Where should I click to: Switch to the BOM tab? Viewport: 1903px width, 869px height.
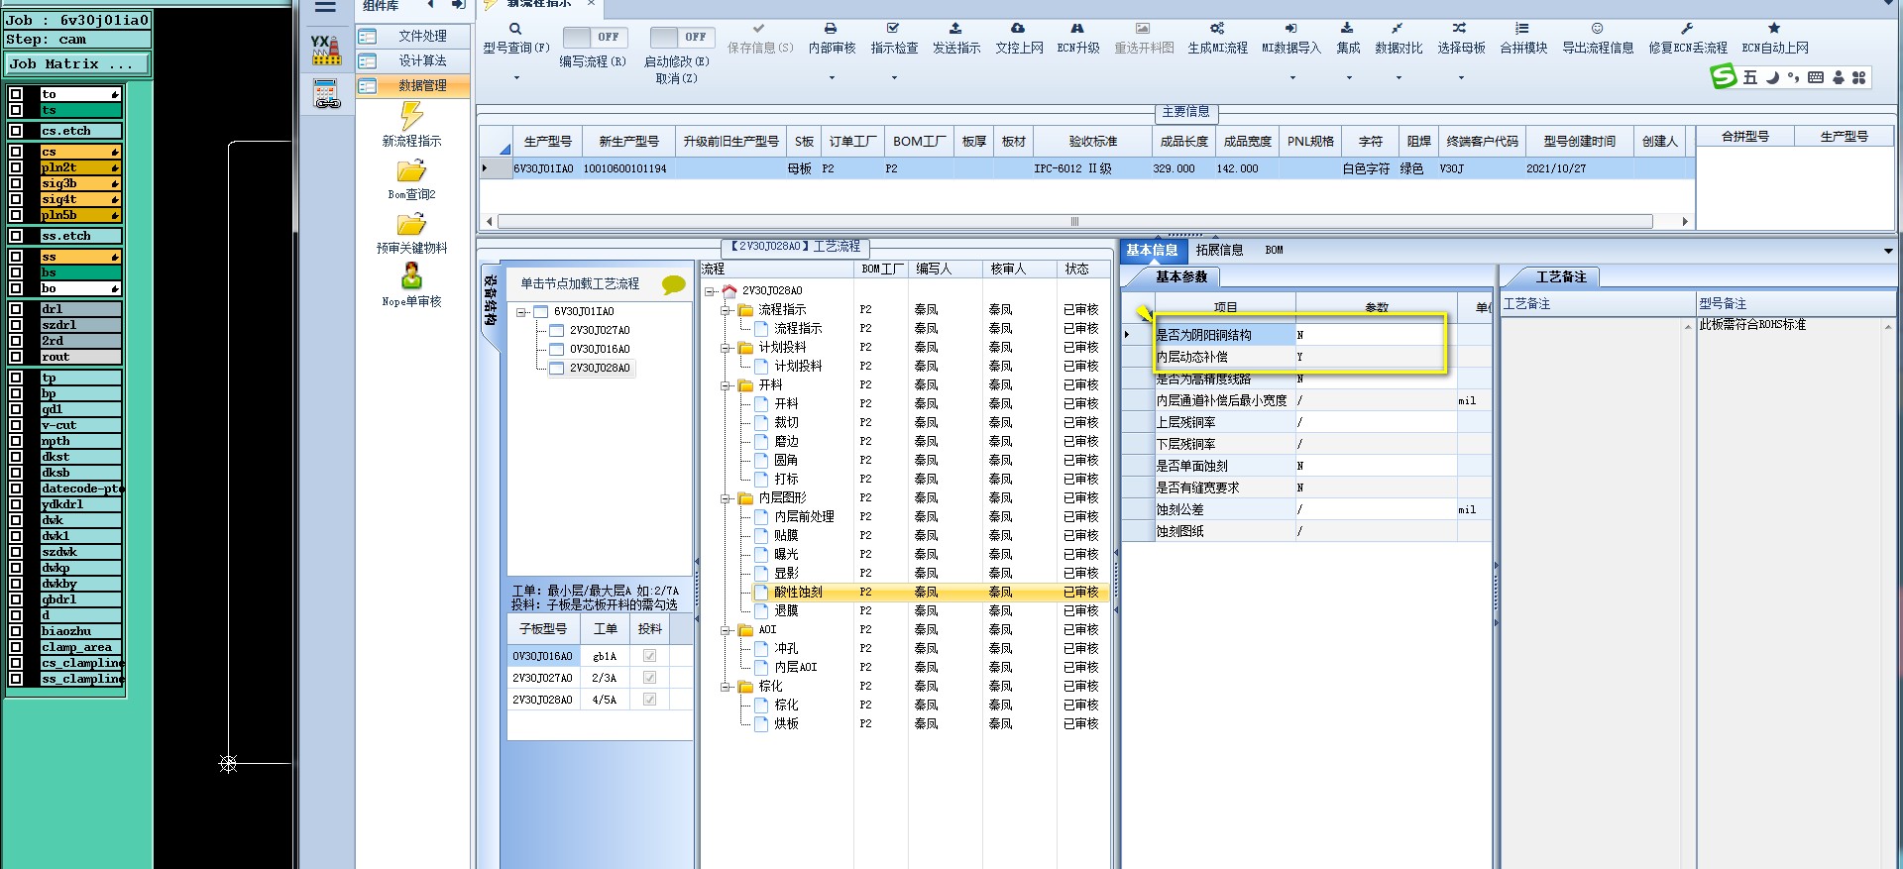(1274, 251)
